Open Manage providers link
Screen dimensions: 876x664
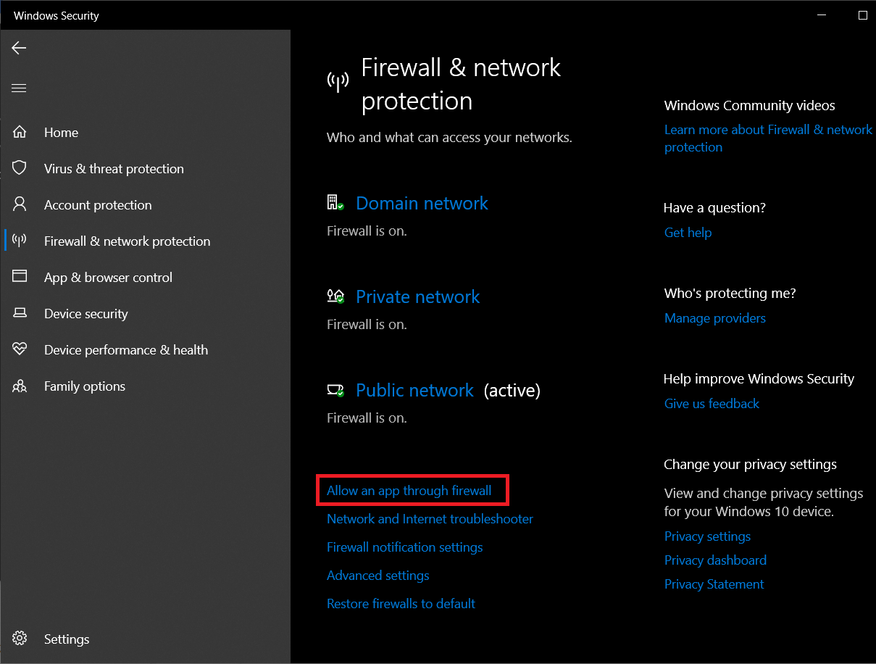(714, 318)
